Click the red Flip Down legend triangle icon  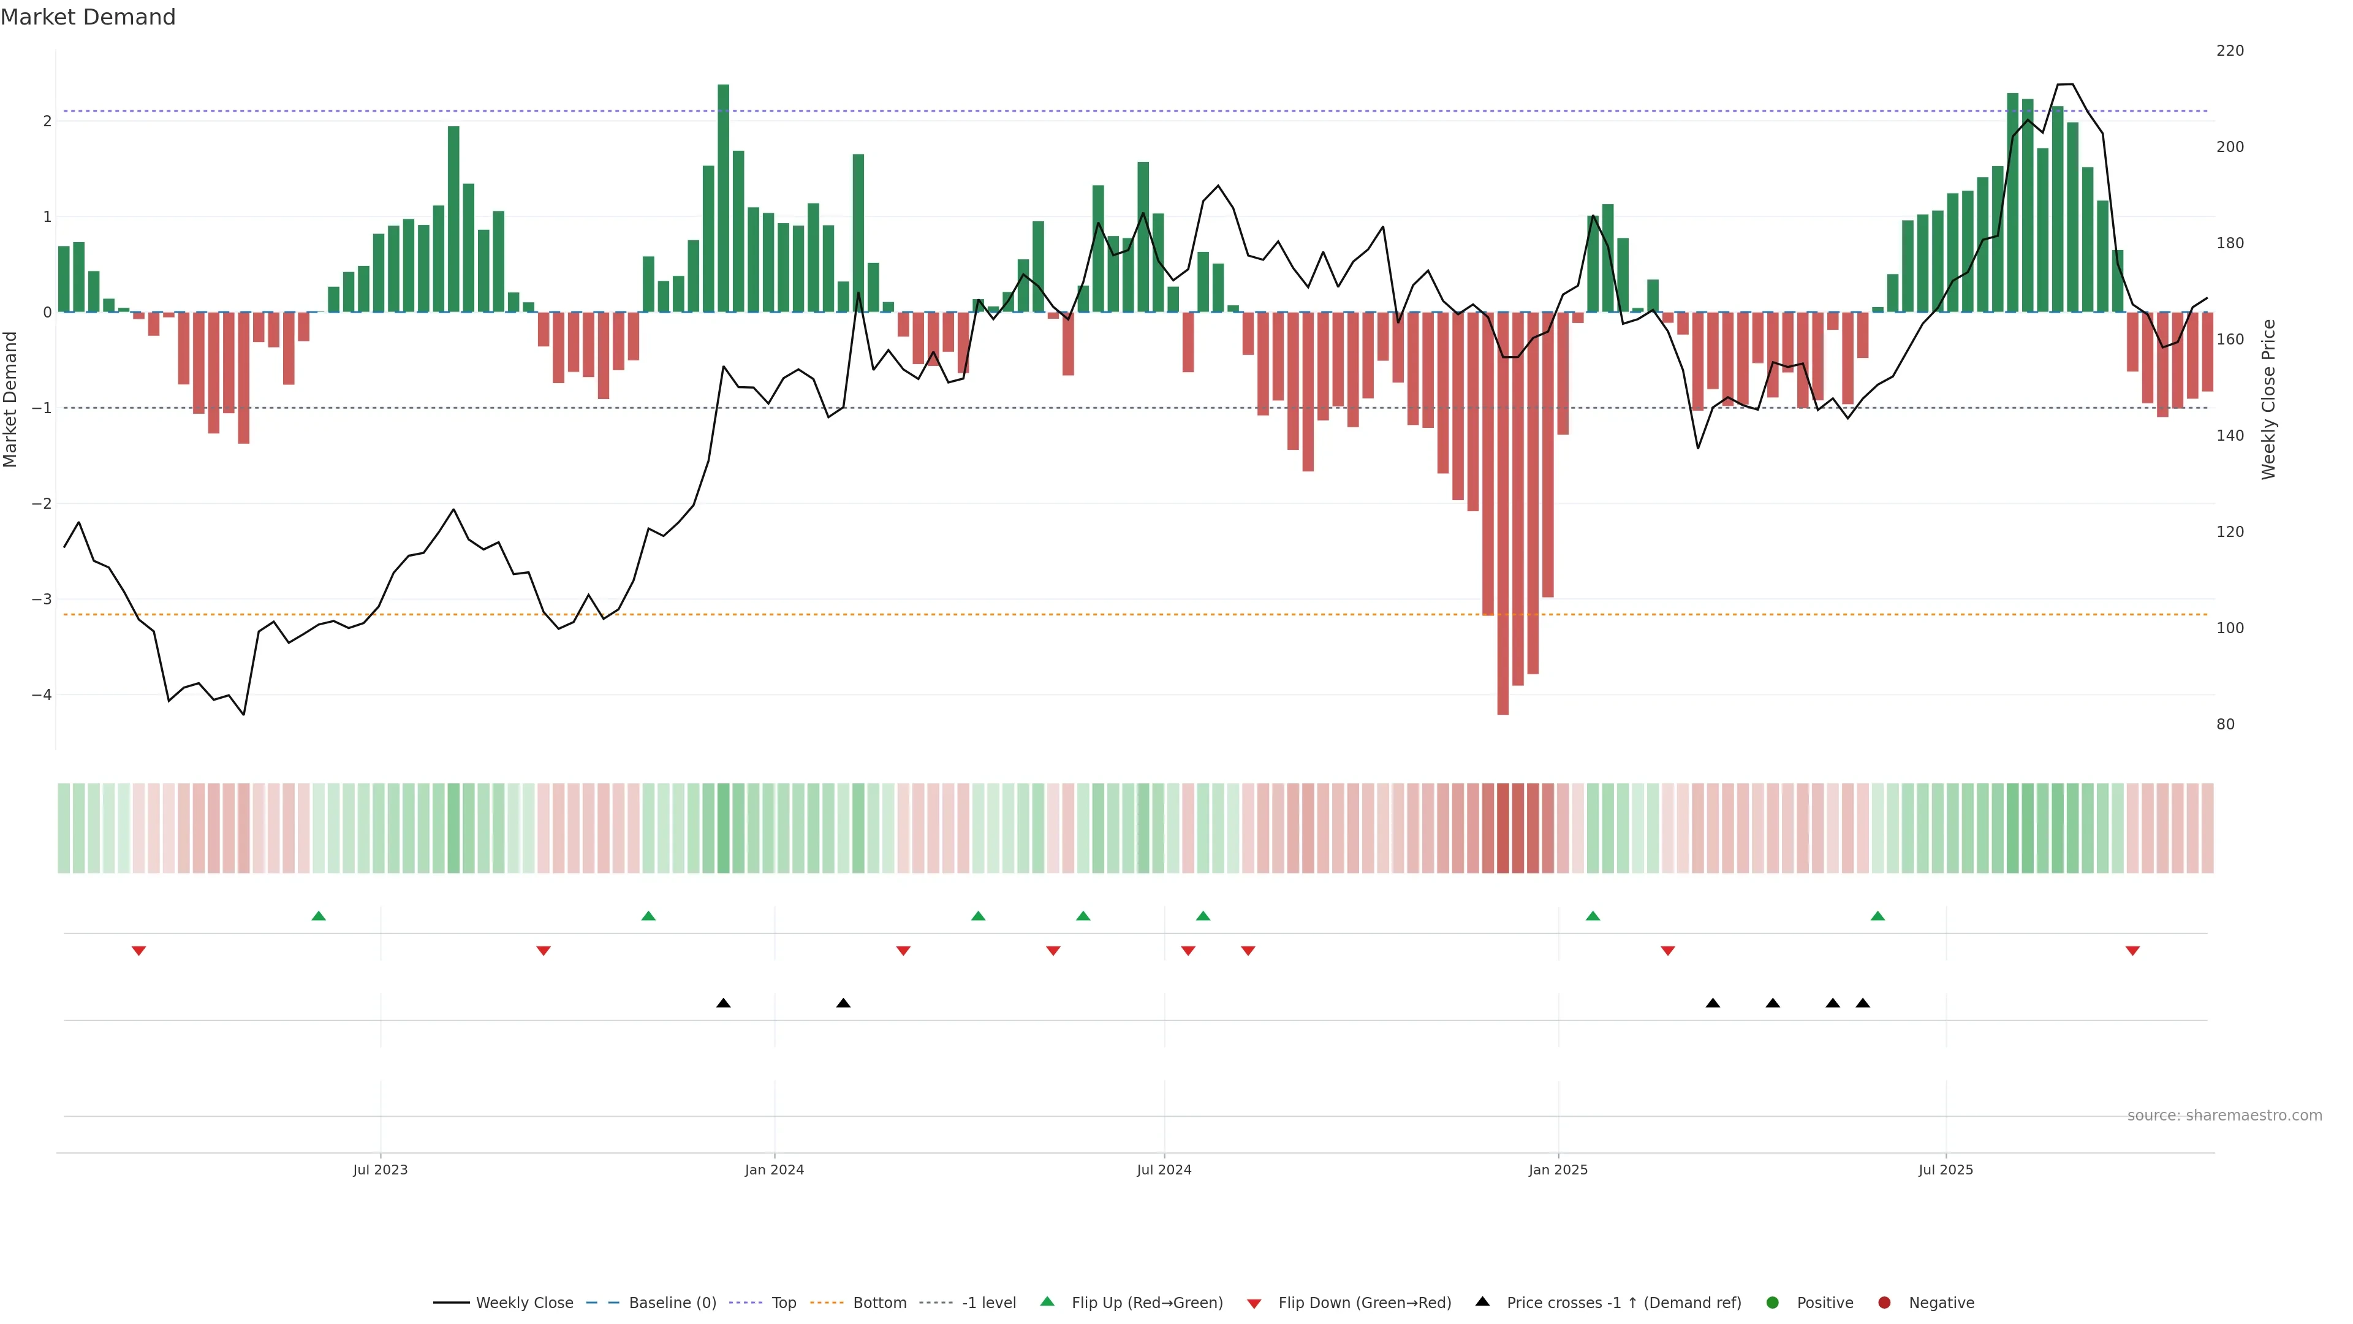[x=1254, y=1303]
